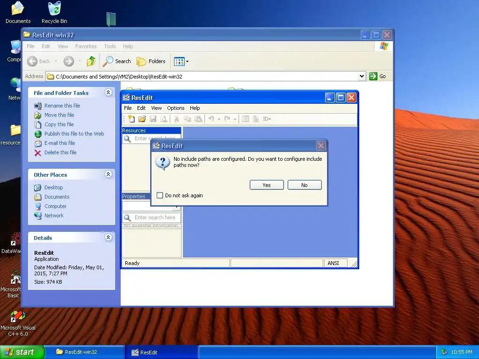Open Network from Other Places

[x=54, y=215]
